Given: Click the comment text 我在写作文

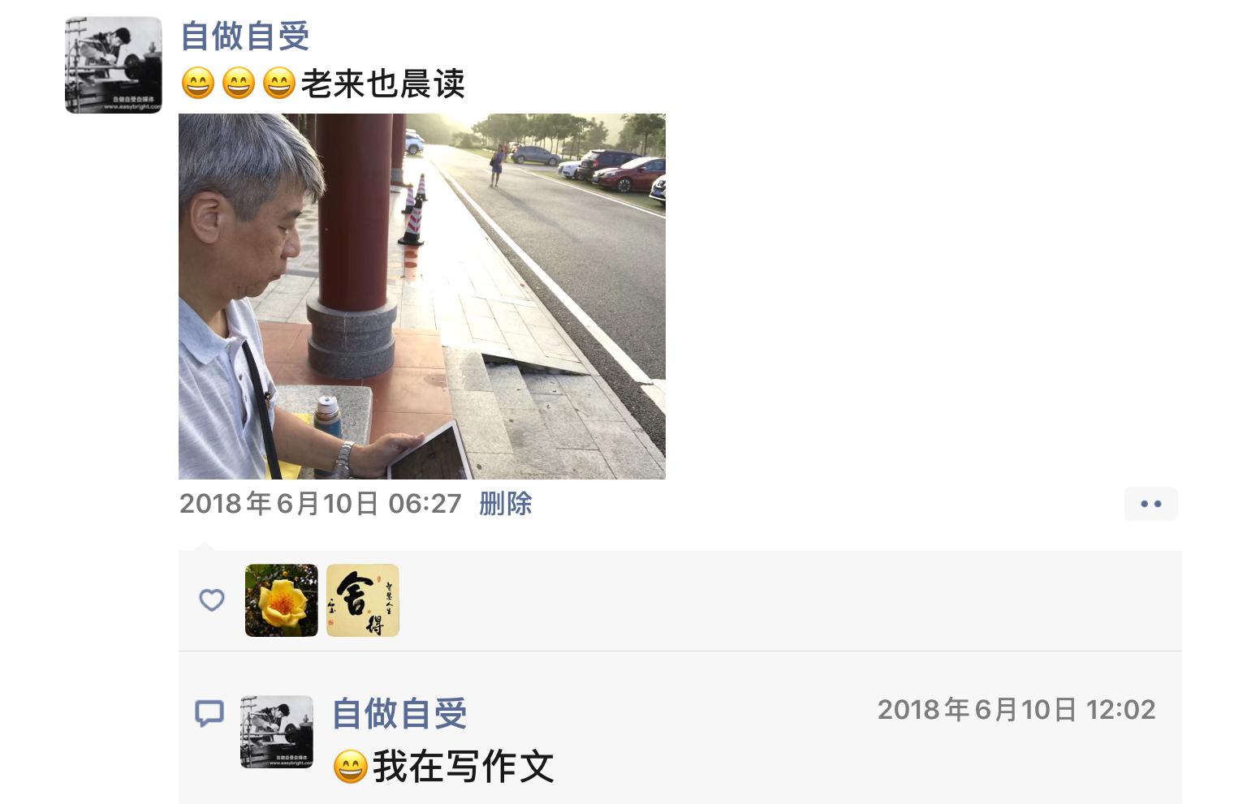Looking at the screenshot, I should pyautogui.click(x=463, y=767).
